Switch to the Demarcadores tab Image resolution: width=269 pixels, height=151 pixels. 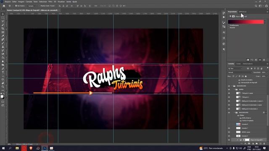point(248,64)
